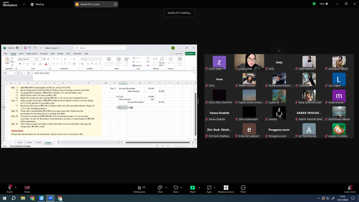Image resolution: width=359 pixels, height=202 pixels.
Task: Select Lily Lingkan participant tile
Action: tap(339, 79)
